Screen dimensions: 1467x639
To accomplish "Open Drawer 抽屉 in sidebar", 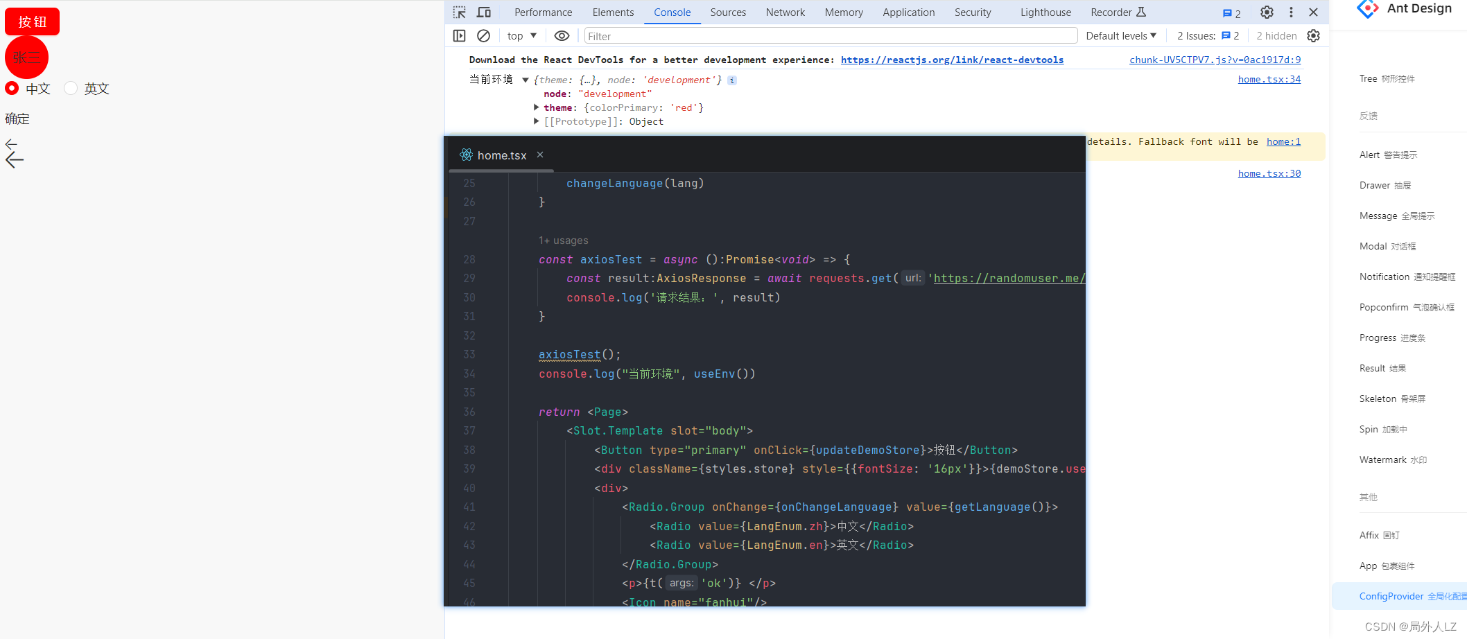I will pyautogui.click(x=1384, y=186).
